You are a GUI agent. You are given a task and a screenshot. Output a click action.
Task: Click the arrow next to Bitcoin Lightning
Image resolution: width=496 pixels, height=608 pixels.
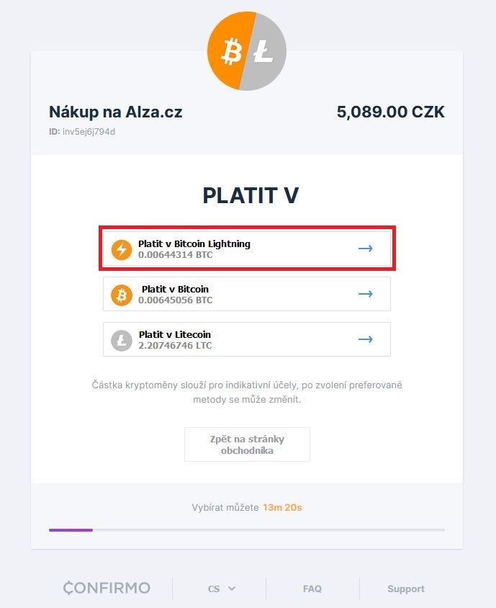[366, 249]
